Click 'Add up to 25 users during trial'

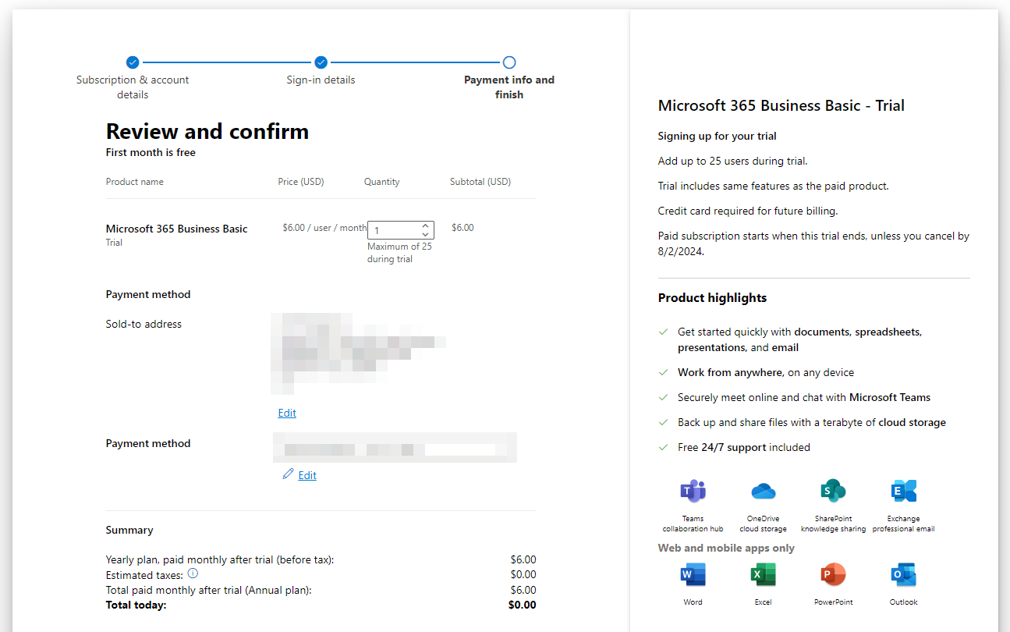733,161
